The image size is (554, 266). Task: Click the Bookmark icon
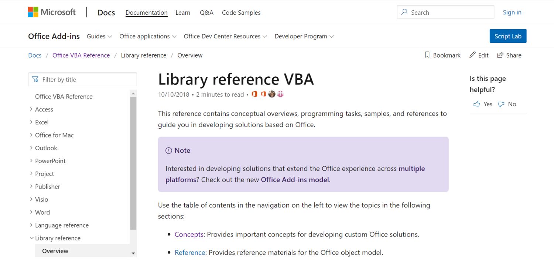pos(427,55)
